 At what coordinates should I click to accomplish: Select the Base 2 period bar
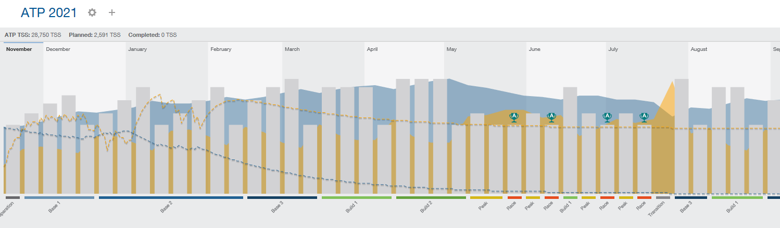pos(171,197)
